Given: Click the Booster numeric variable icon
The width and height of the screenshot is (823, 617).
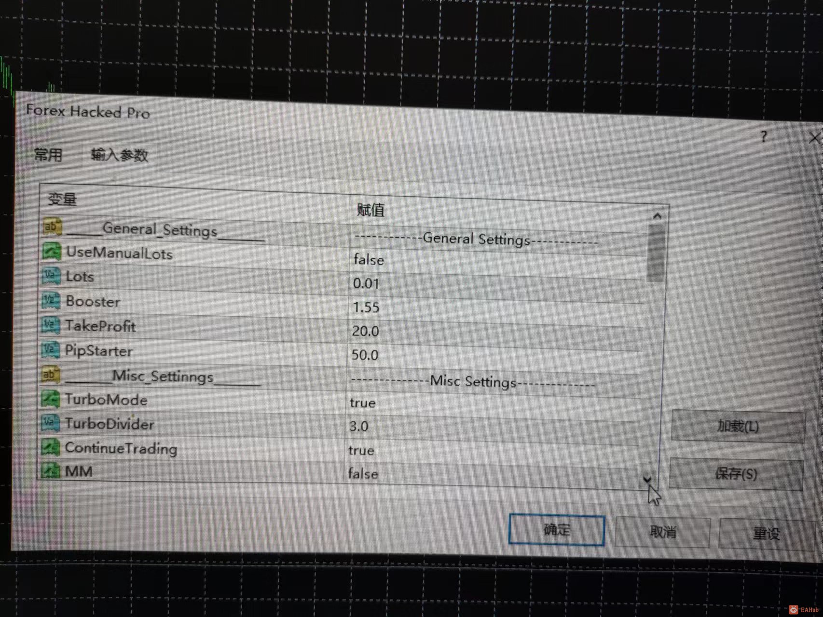Looking at the screenshot, I should click(51, 300).
